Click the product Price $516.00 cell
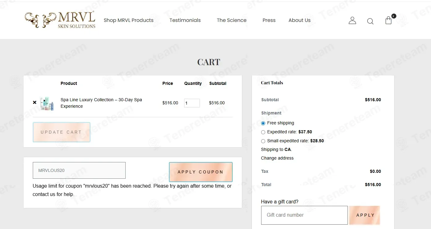The width and height of the screenshot is (431, 229). tap(170, 103)
